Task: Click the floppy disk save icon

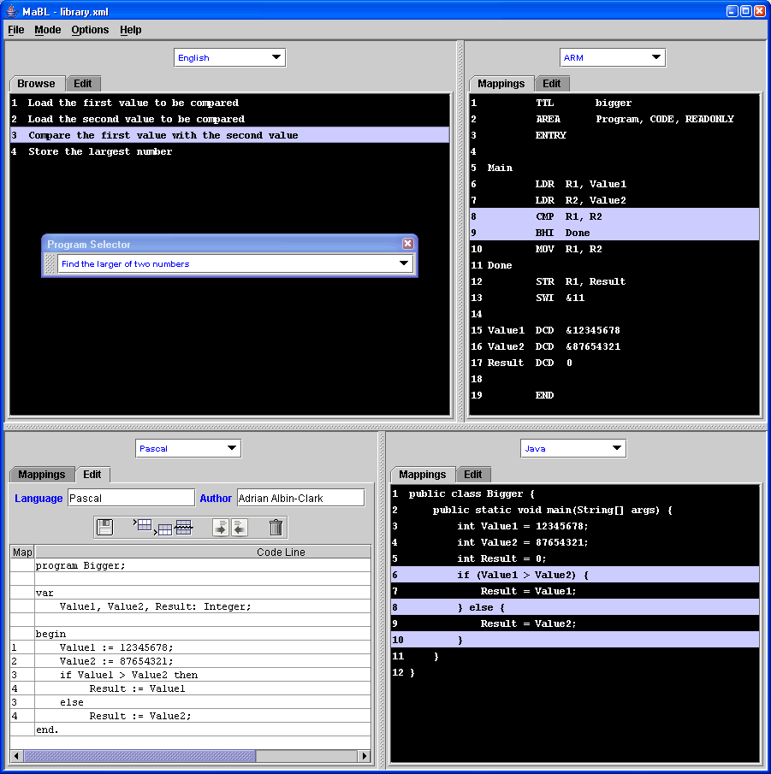Action: point(105,527)
